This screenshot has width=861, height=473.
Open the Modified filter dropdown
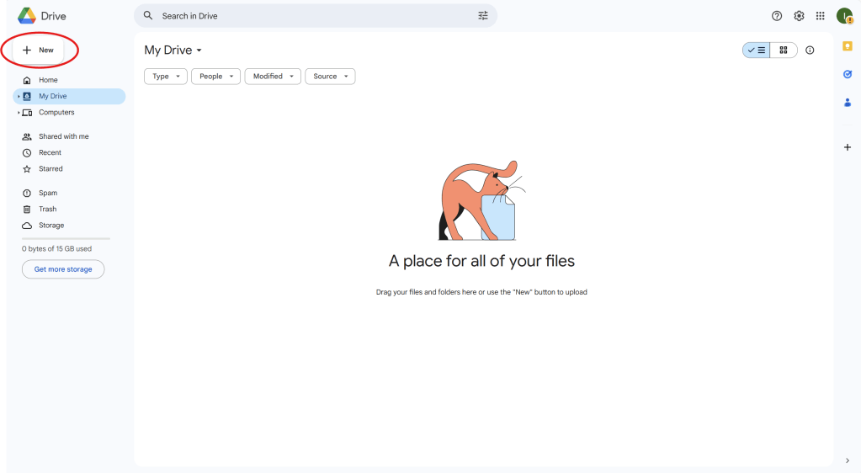(x=273, y=77)
